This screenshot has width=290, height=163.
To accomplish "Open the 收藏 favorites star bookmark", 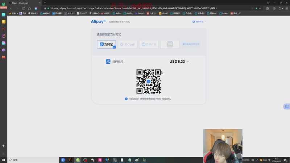I will (12, 13).
